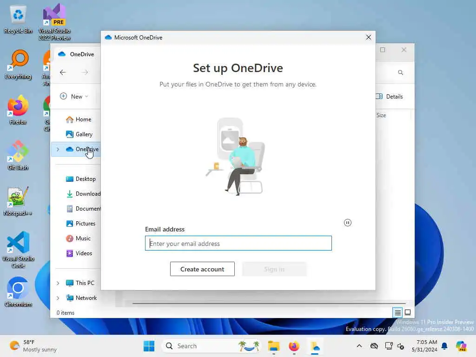
Task: Open the Downloads folder in the sidebar
Action: (x=83, y=194)
